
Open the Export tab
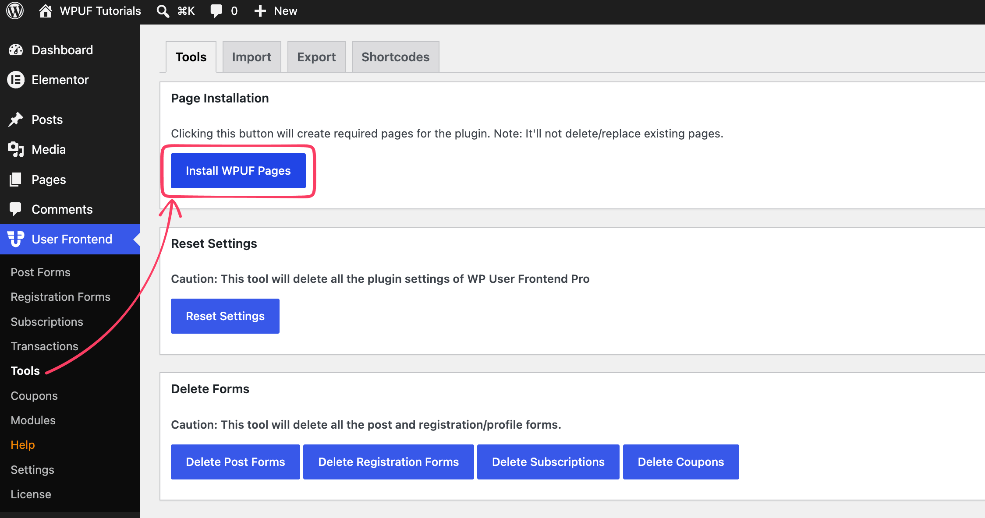316,57
